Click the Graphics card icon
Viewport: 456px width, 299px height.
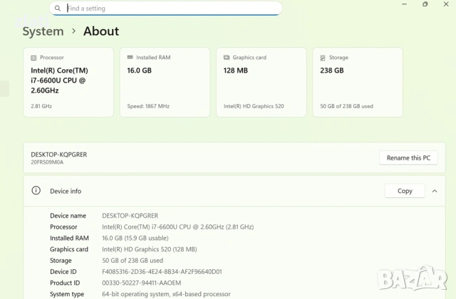(x=227, y=58)
